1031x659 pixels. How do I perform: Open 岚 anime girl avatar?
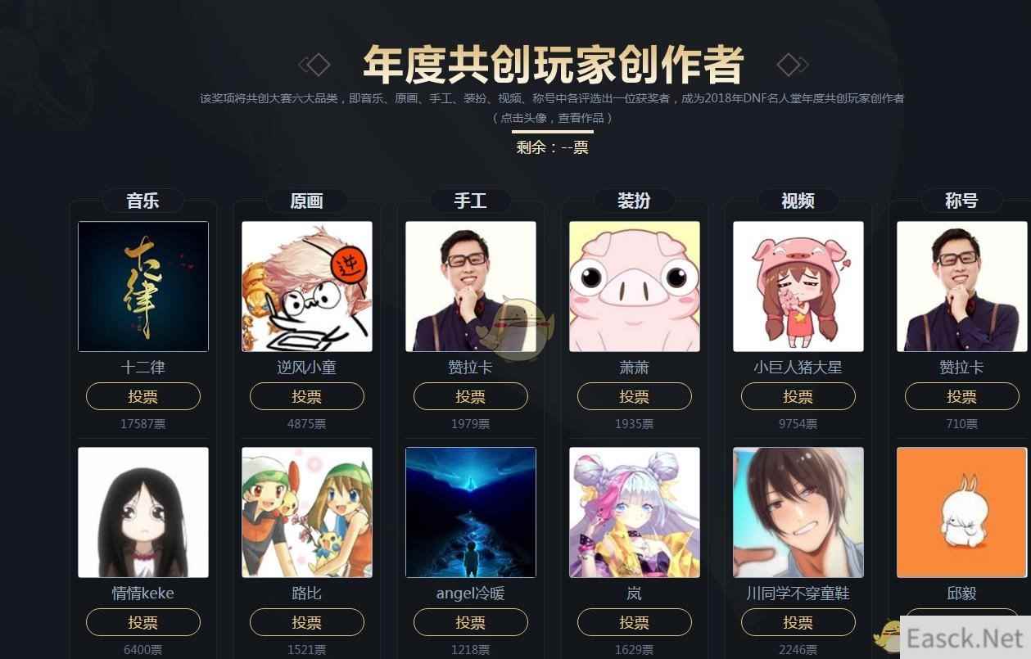pos(635,512)
